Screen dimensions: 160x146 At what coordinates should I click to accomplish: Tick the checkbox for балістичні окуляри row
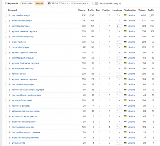point(6,21)
